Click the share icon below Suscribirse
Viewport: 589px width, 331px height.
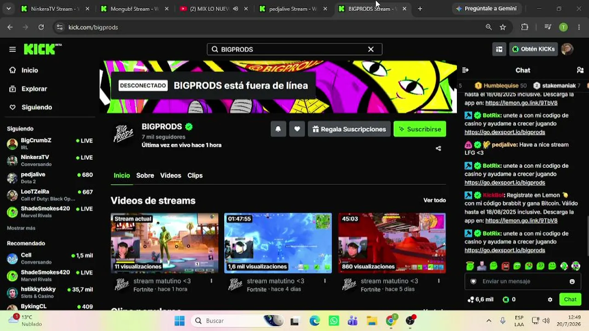[x=438, y=148]
